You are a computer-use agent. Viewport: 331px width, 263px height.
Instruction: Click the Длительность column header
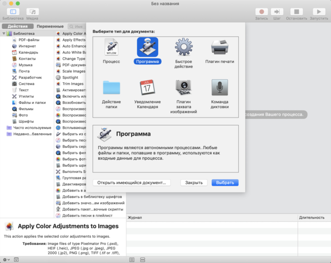pos(314,217)
